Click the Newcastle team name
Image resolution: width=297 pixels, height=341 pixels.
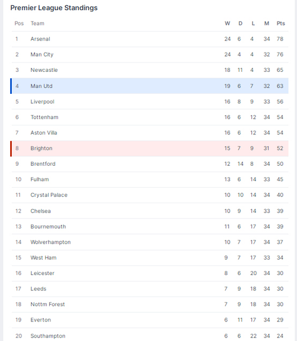pos(44,70)
